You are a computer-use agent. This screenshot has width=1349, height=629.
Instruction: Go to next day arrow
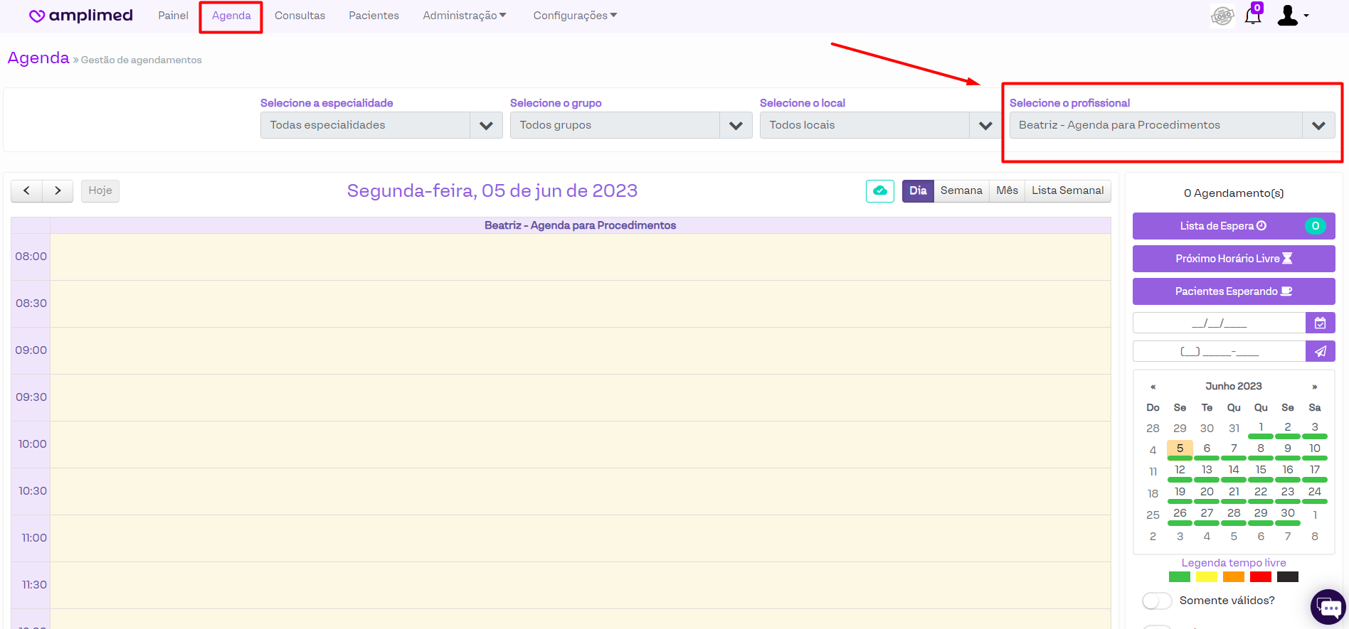[58, 190]
